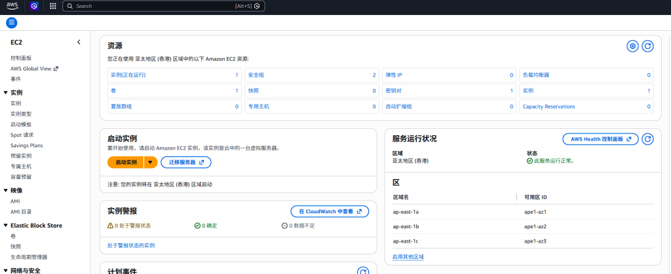Refresh the service health panel
The image size is (671, 274).
[x=648, y=139]
